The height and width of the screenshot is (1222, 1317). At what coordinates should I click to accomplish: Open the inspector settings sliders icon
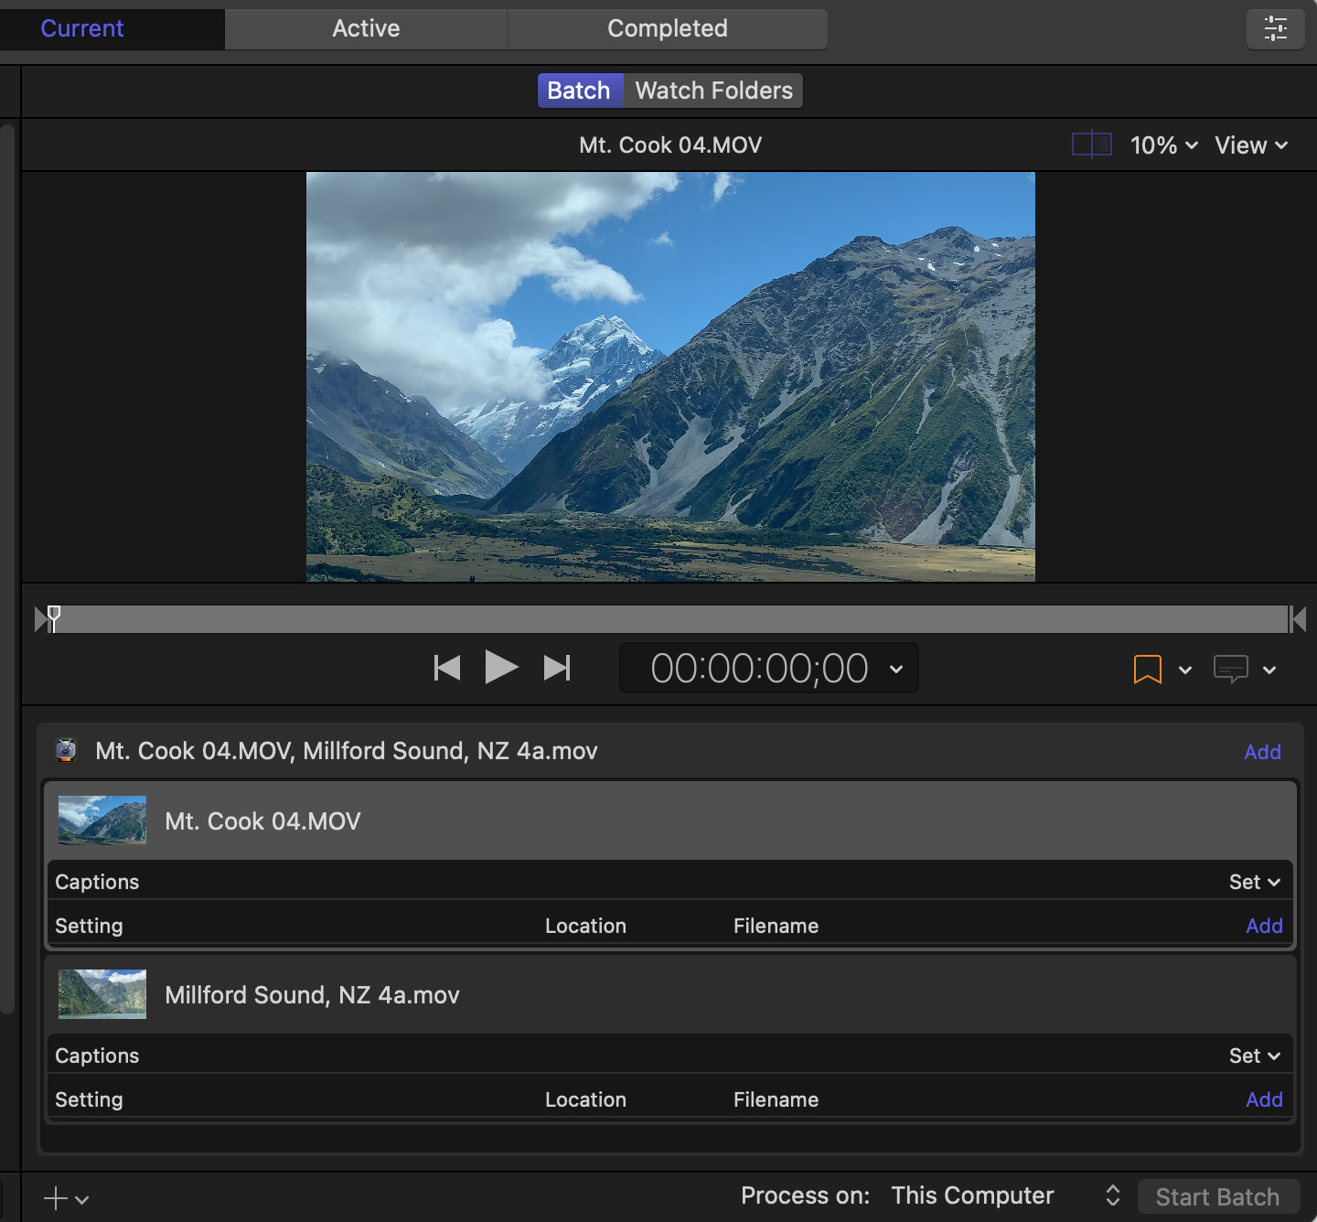coord(1275,29)
